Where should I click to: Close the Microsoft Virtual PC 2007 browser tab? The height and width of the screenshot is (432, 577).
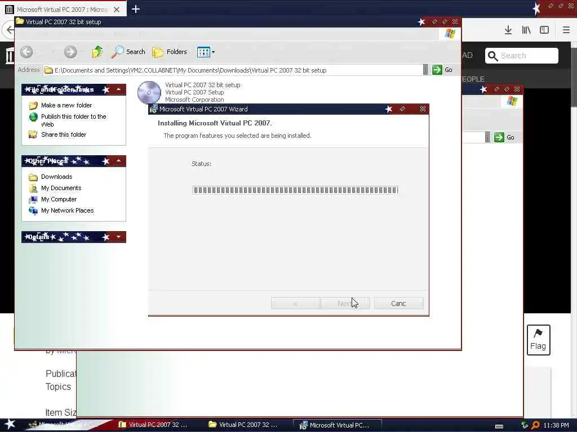tap(117, 10)
